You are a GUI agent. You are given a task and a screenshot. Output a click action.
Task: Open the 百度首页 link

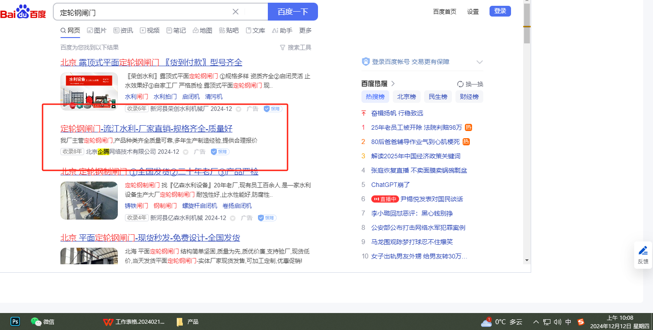pos(445,12)
